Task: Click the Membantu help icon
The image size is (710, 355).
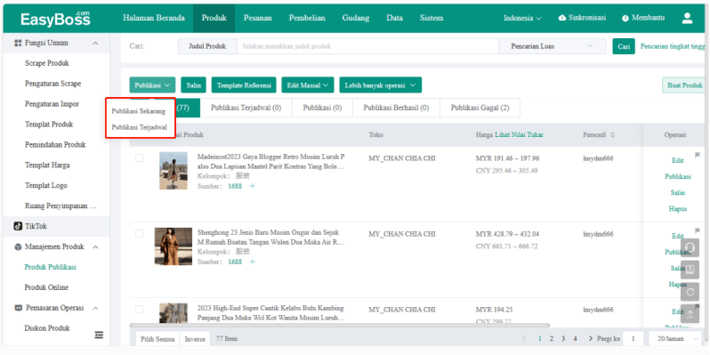Action: [x=625, y=18]
